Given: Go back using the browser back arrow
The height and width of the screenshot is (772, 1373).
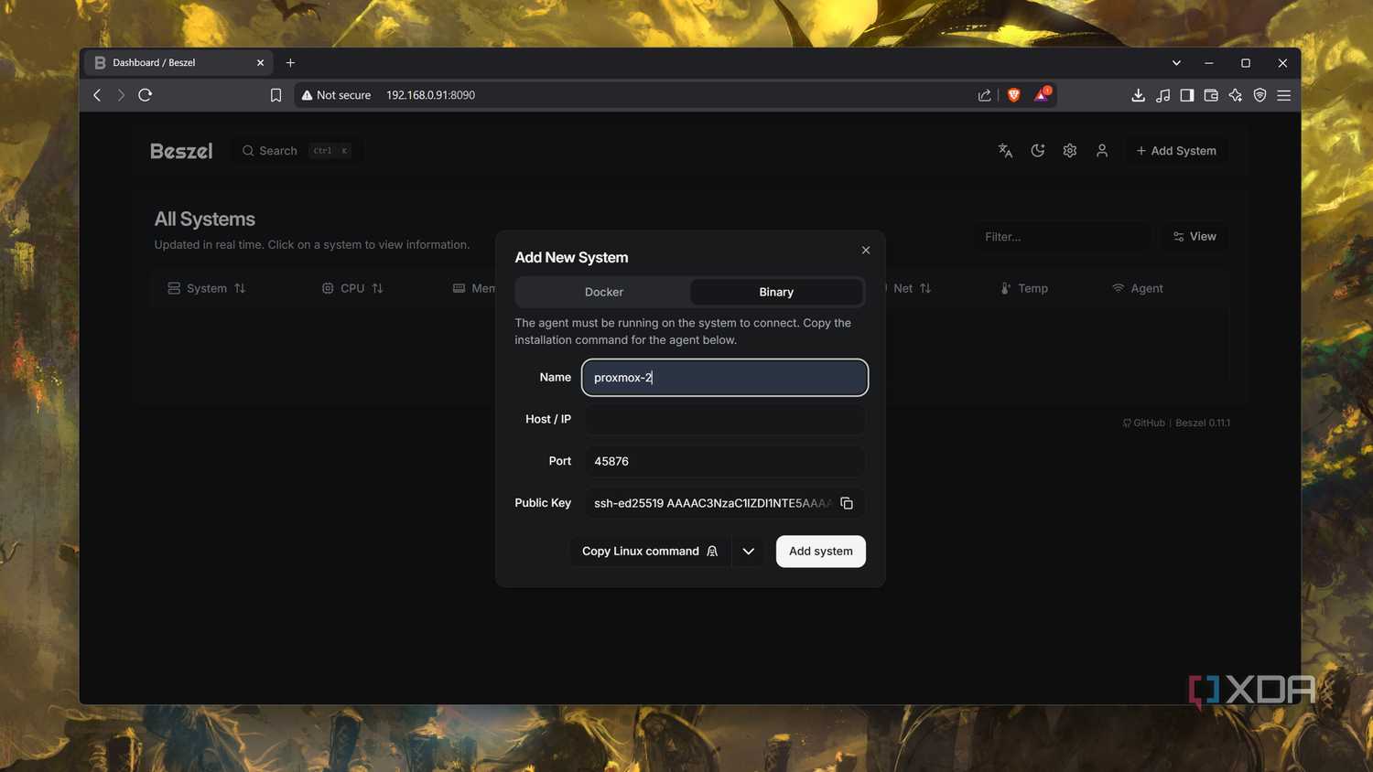Looking at the screenshot, I should coord(97,95).
